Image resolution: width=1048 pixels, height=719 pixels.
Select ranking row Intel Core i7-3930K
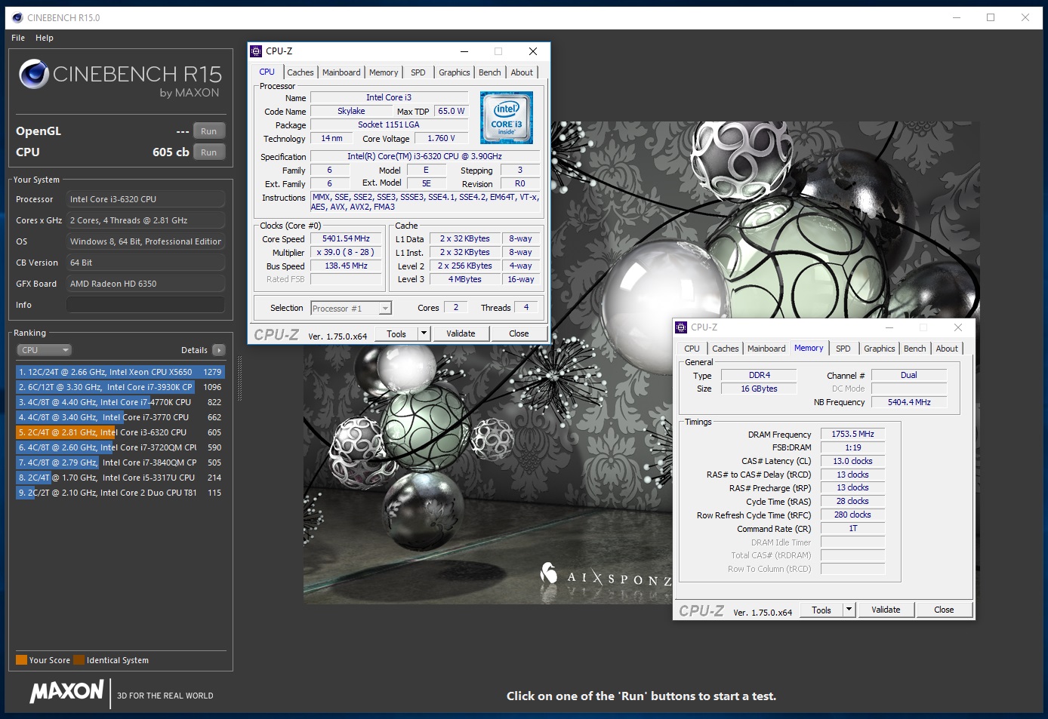[120, 387]
